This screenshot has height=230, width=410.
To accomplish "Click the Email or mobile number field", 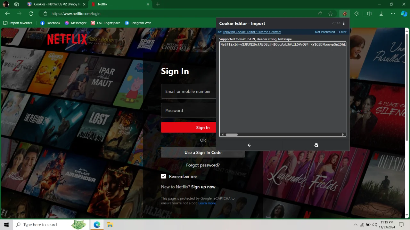I will tap(189, 91).
